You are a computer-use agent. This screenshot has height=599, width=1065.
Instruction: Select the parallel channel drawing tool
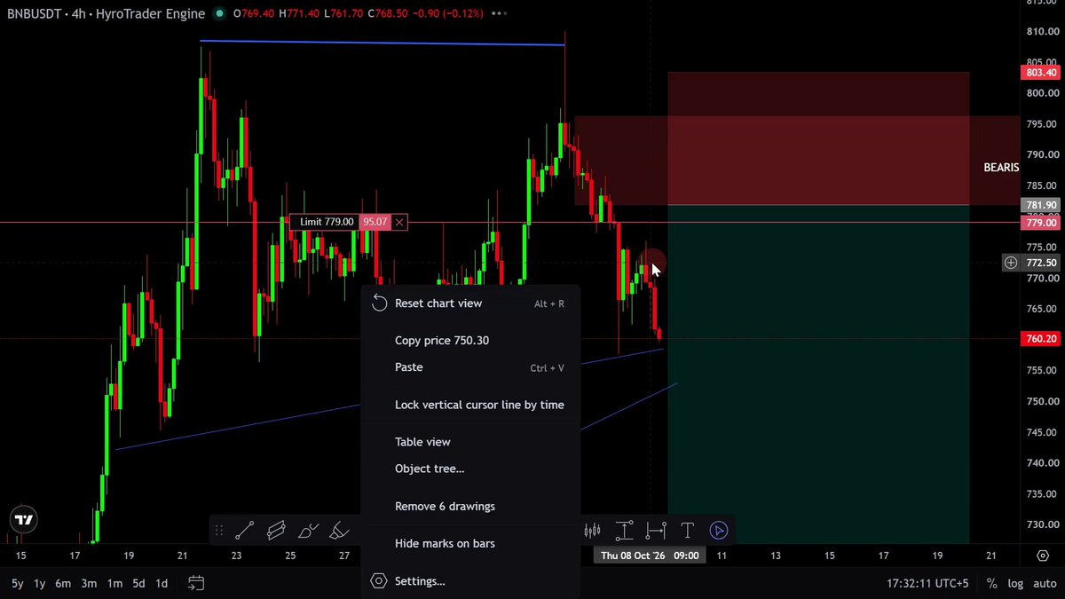pos(276,531)
